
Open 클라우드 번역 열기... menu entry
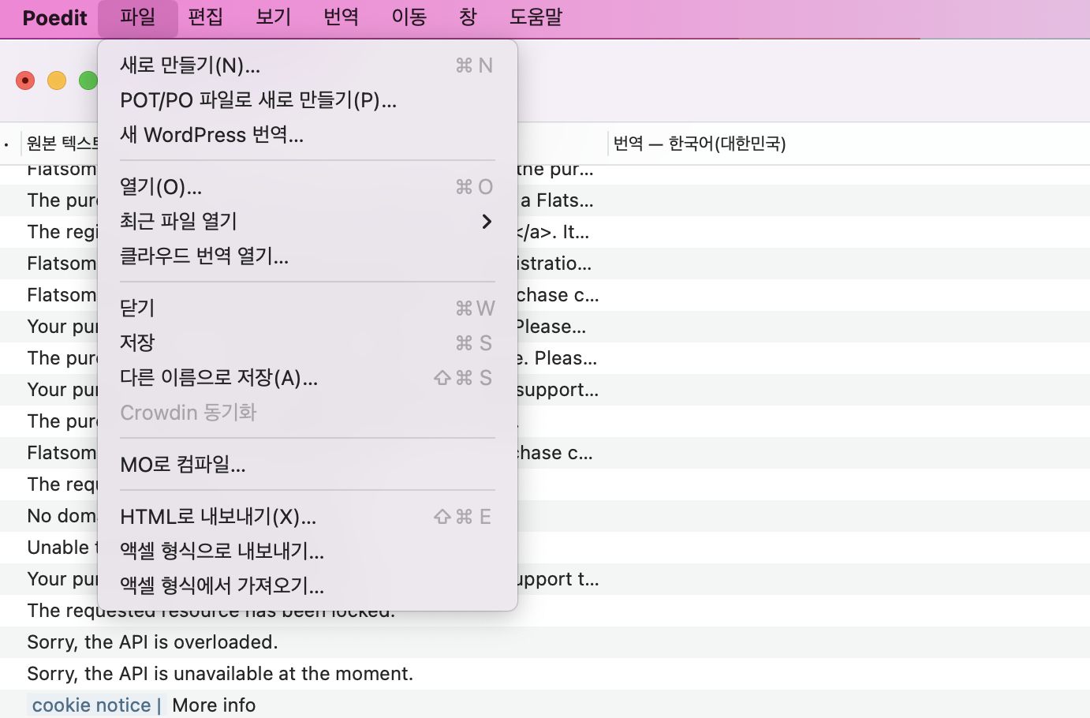[x=204, y=256]
